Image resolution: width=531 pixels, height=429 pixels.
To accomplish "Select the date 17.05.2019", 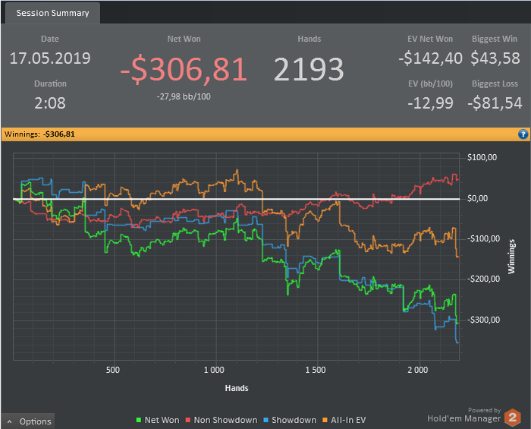I will point(50,58).
